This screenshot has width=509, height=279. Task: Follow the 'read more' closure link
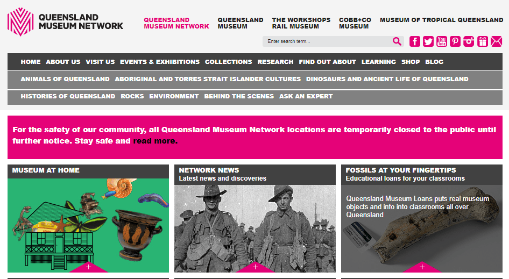(154, 141)
